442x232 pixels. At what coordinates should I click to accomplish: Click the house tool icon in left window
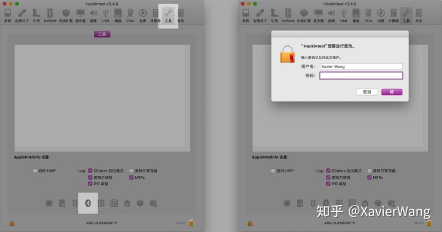click(127, 203)
